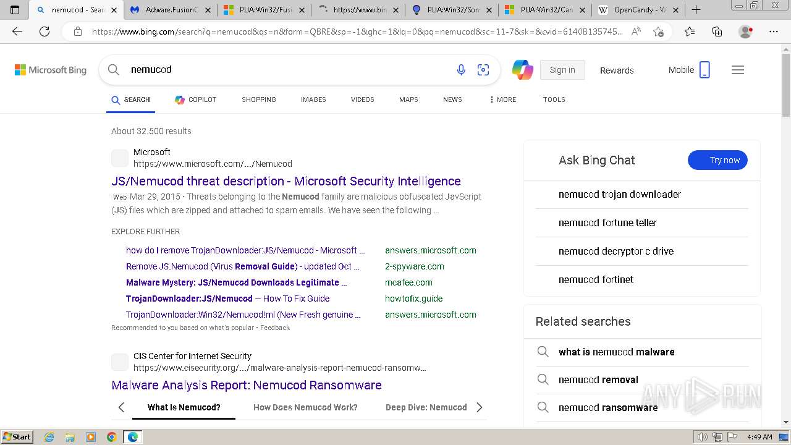This screenshot has height=445, width=791.
Task: Click the browser address bar URL
Action: coord(357,32)
